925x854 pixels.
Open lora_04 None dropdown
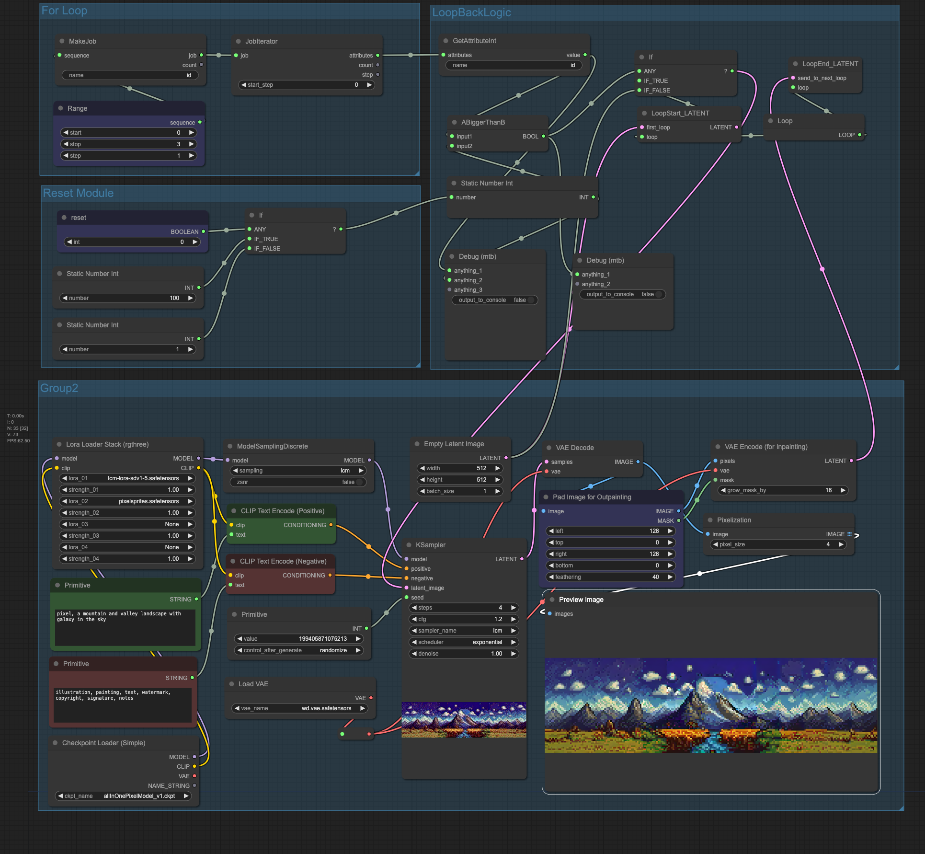[127, 547]
